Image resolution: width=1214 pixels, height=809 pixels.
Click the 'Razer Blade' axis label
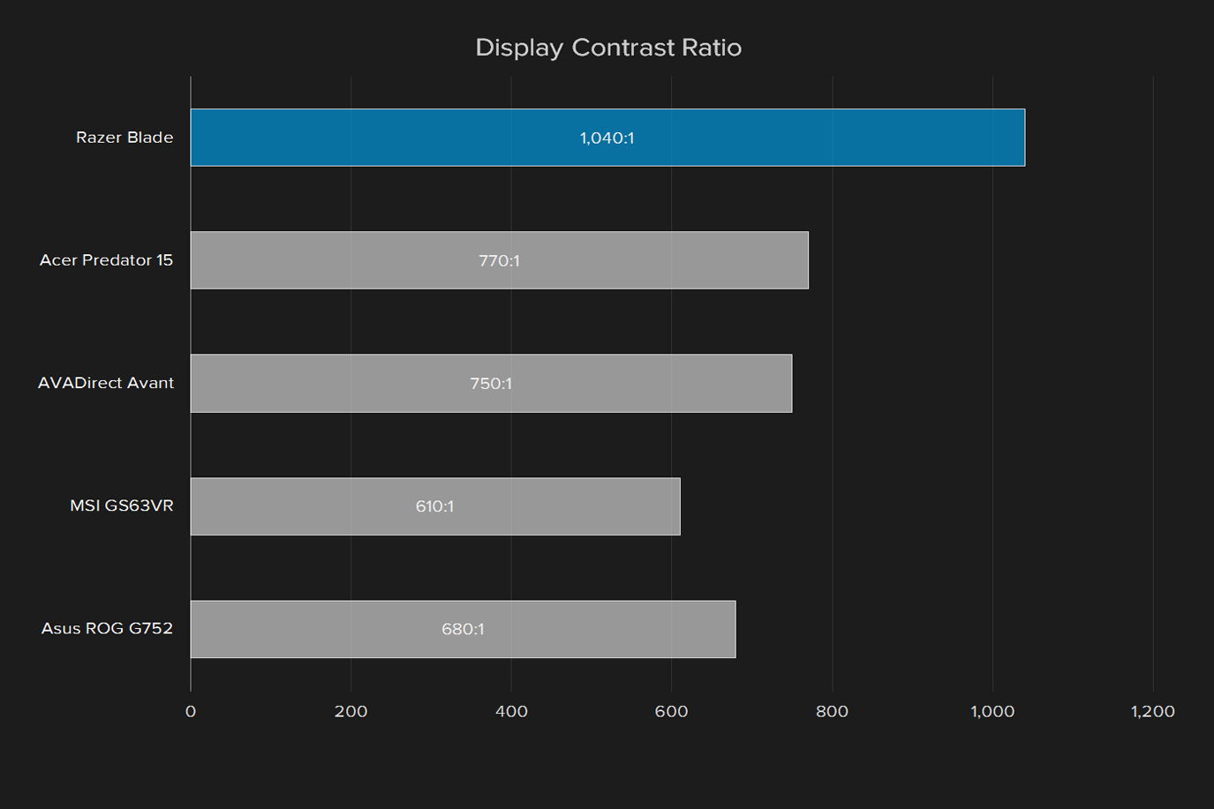(x=124, y=138)
